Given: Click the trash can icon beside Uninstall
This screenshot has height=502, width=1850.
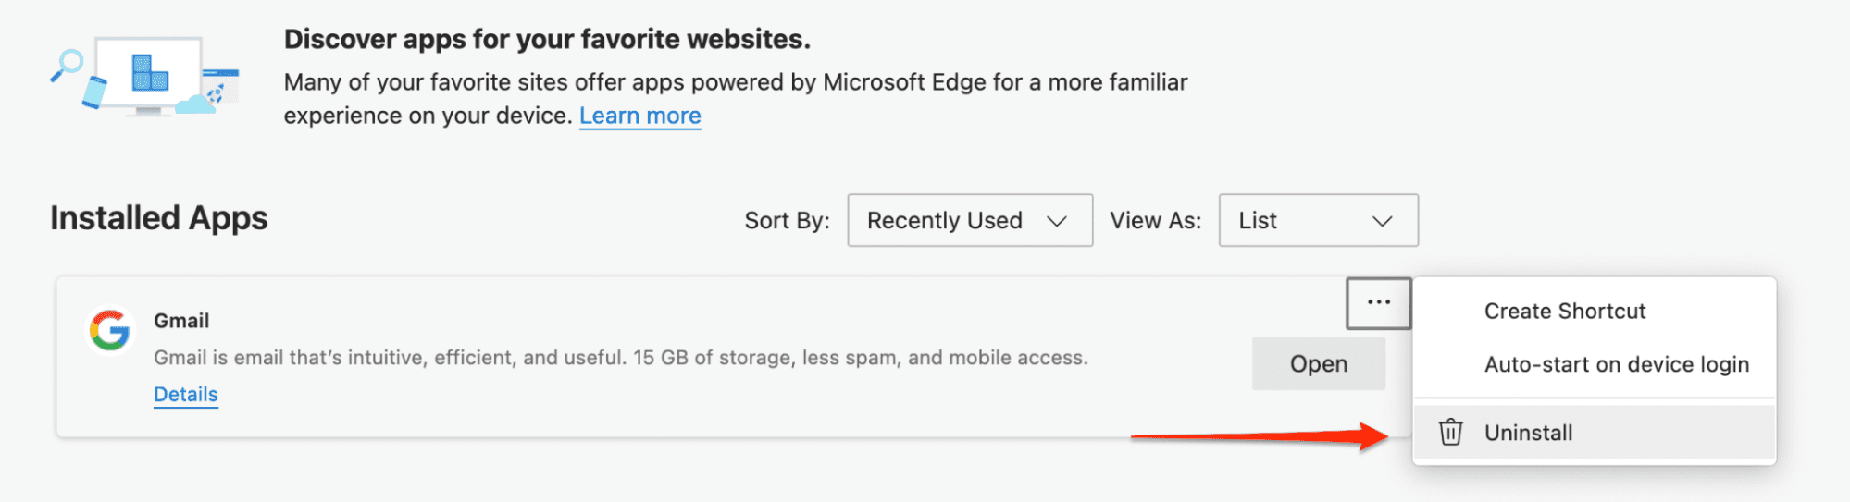Looking at the screenshot, I should [1450, 432].
